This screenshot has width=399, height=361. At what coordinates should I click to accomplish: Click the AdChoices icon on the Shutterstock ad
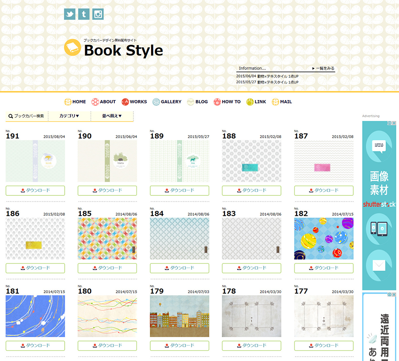click(x=391, y=124)
